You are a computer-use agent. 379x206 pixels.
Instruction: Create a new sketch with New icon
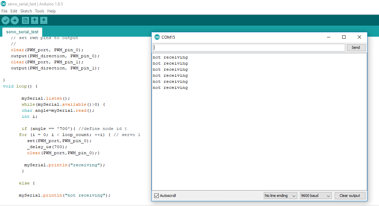(x=25, y=21)
